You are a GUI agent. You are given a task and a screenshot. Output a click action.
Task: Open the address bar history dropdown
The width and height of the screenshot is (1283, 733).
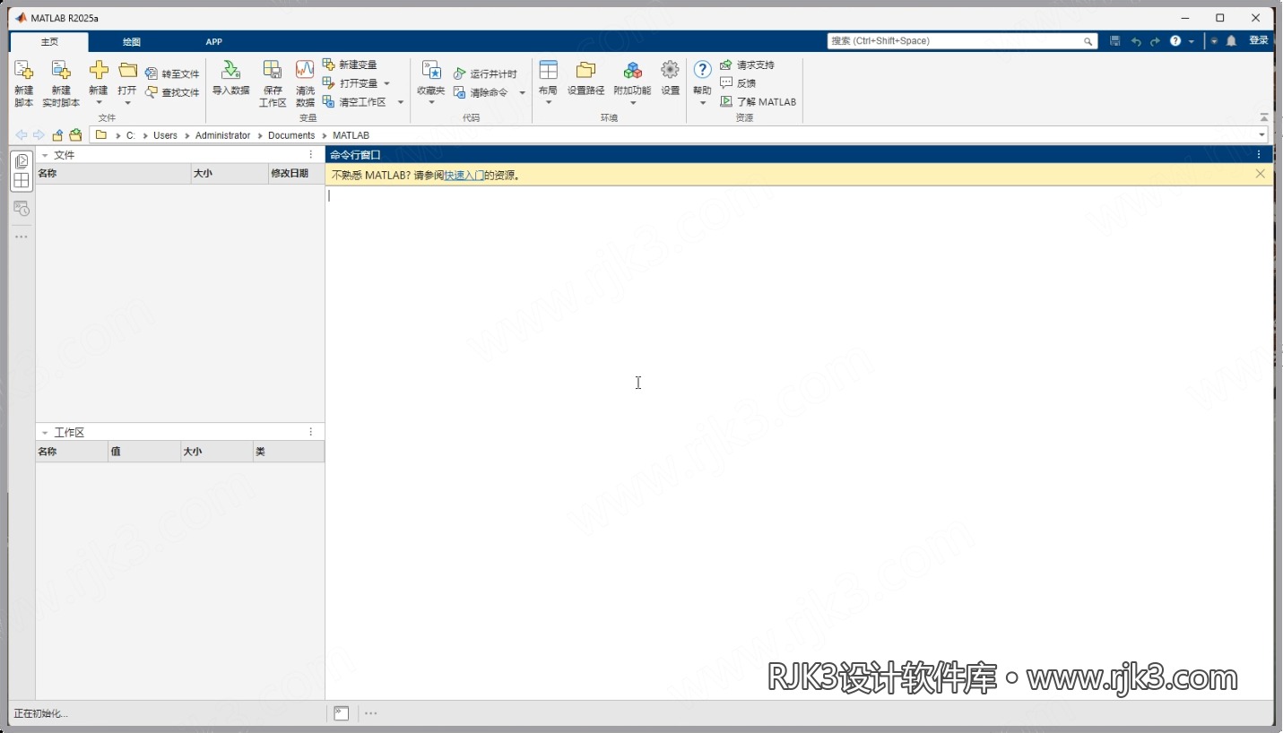click(1262, 135)
